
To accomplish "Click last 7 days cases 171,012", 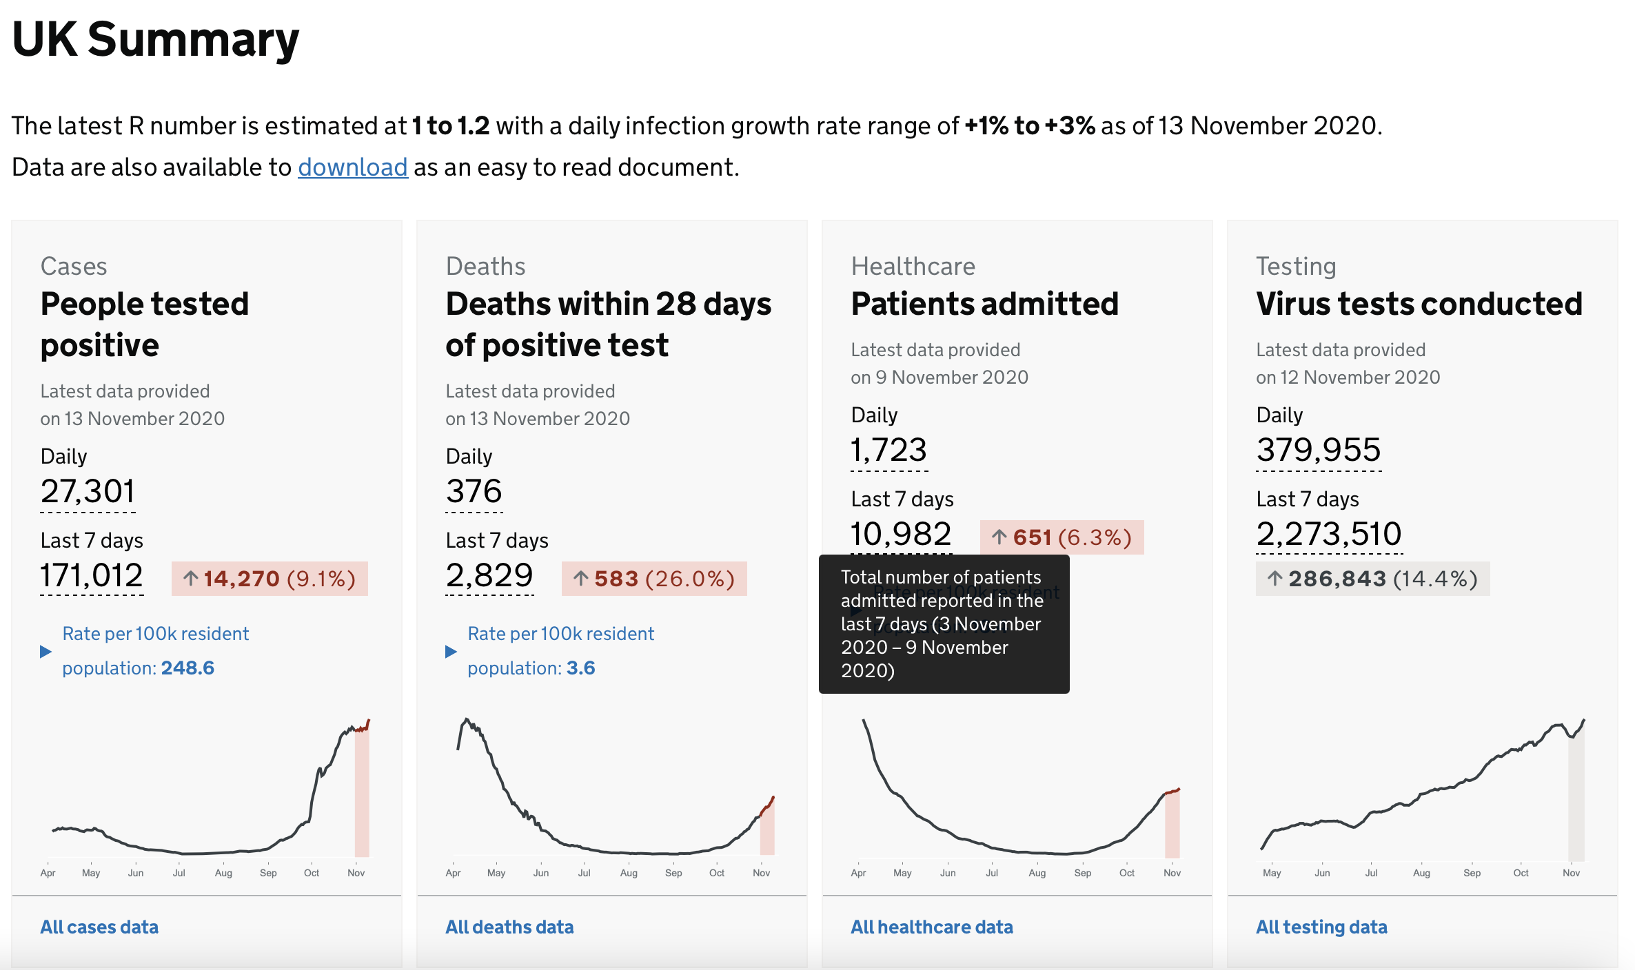I will (92, 576).
